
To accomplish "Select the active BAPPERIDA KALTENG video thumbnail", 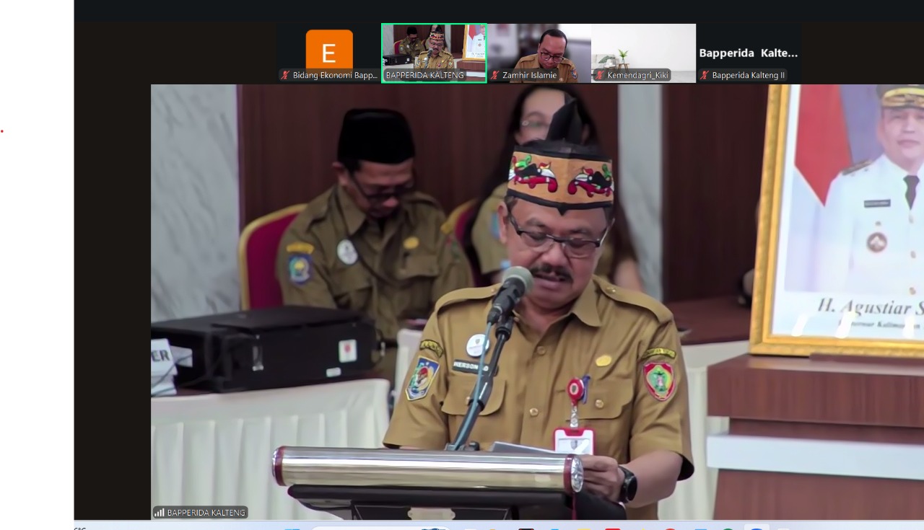I will [434, 48].
